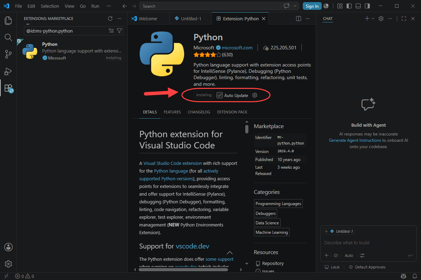Open the FEATURES tab

tap(172, 112)
